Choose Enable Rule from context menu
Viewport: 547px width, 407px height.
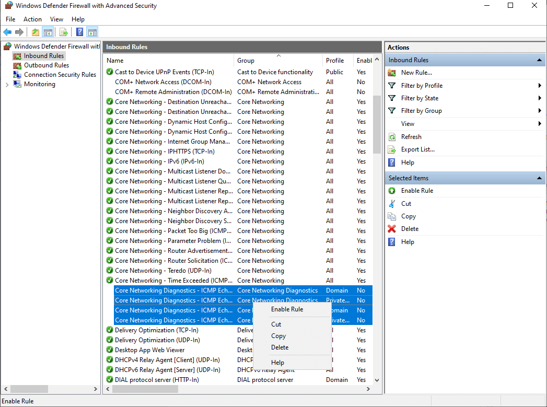(x=292, y=309)
